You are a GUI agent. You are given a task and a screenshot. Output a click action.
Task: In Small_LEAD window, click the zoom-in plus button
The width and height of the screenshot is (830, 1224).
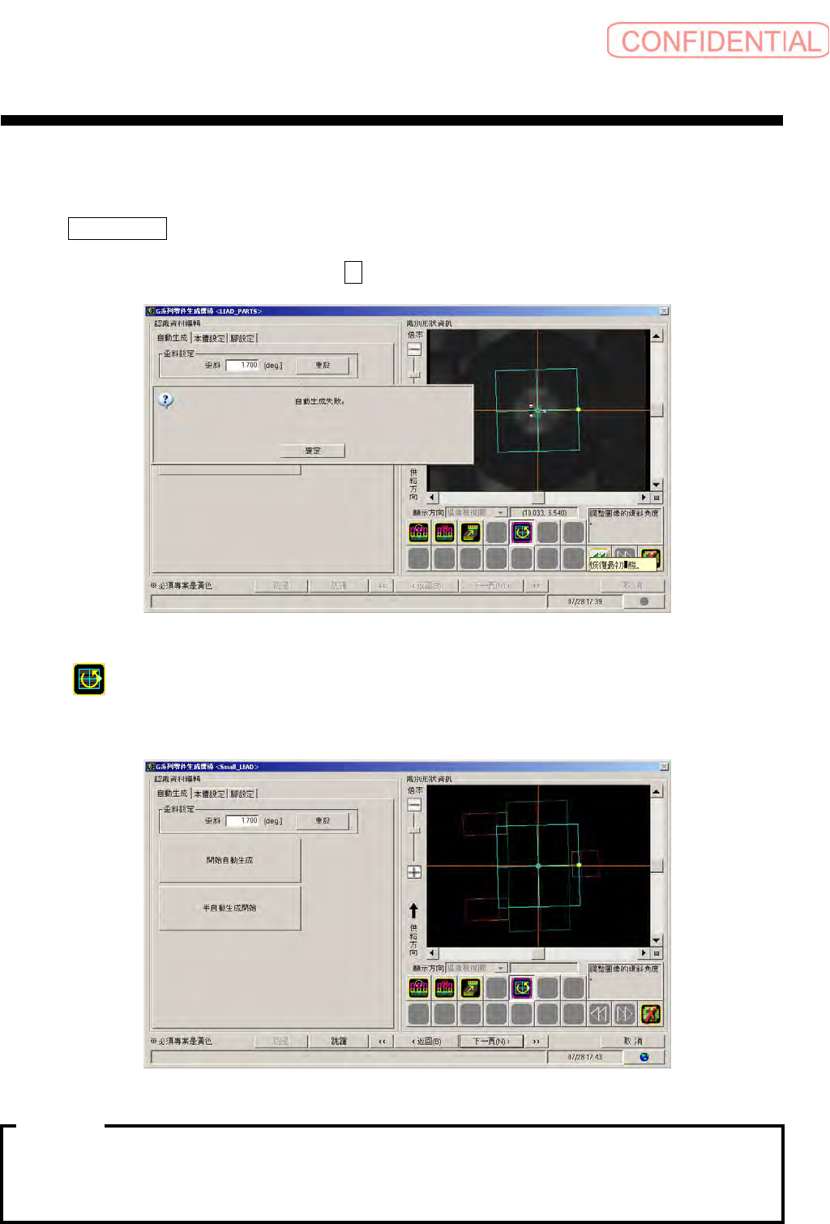[414, 872]
